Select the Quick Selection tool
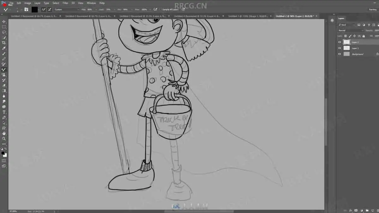Screen dimensions: 379x213 pyautogui.click(x=4, y=38)
